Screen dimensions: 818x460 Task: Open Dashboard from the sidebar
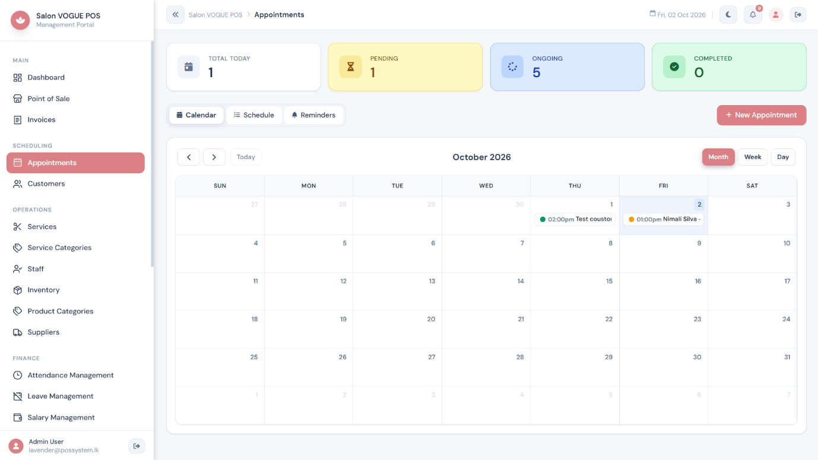coord(75,77)
